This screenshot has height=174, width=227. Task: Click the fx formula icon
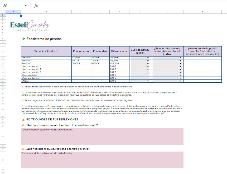point(36,6)
